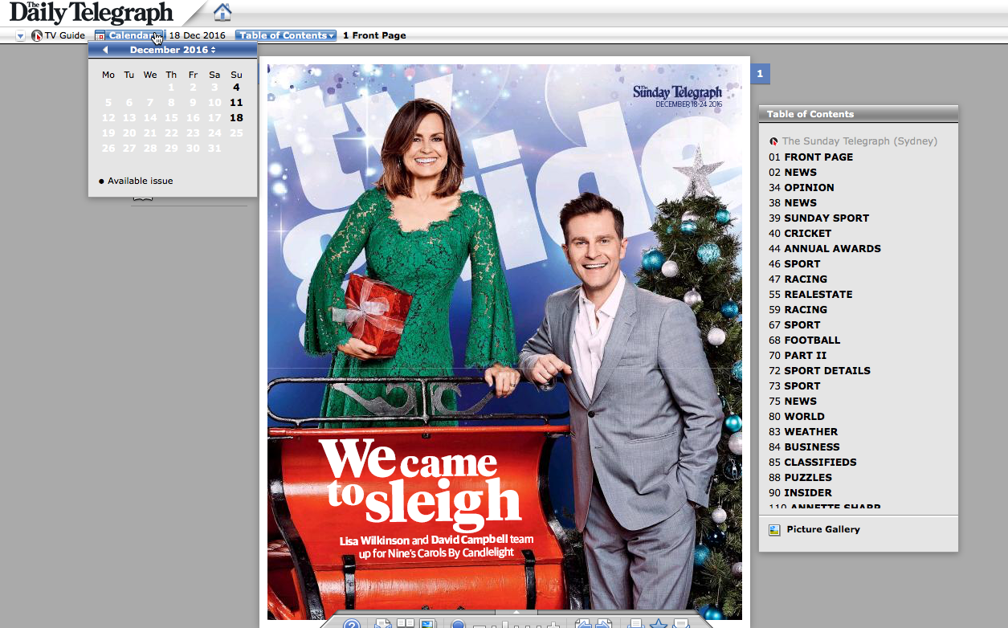This screenshot has height=628, width=1008.
Task: Click the printer icon in bottom toolbar
Action: point(635,624)
